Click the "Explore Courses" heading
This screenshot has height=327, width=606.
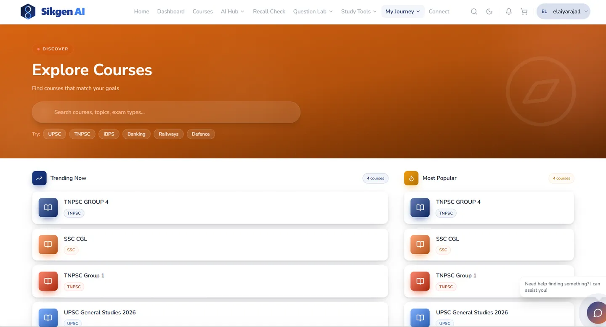(92, 70)
